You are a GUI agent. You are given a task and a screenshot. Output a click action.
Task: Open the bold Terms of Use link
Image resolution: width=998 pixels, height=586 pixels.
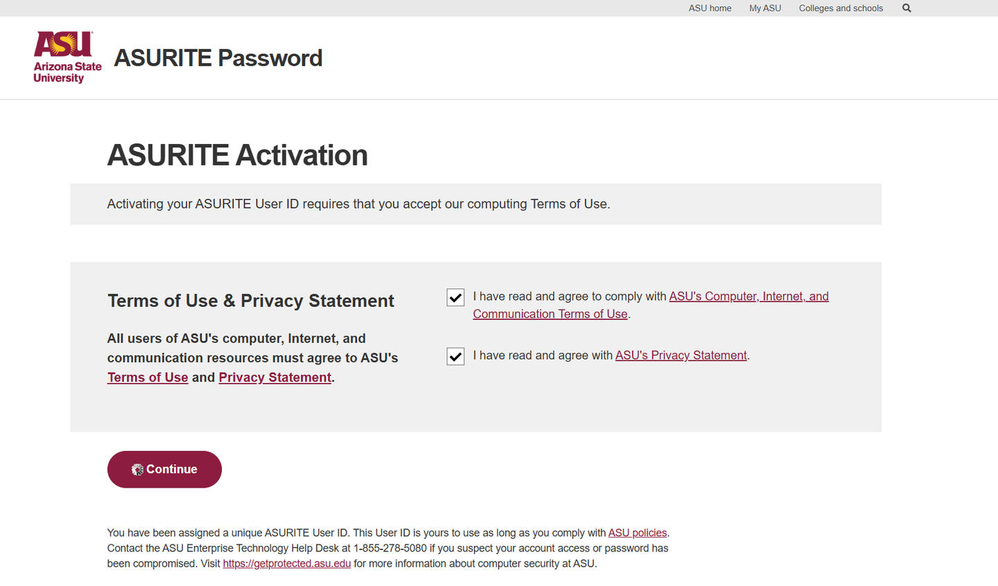(148, 378)
